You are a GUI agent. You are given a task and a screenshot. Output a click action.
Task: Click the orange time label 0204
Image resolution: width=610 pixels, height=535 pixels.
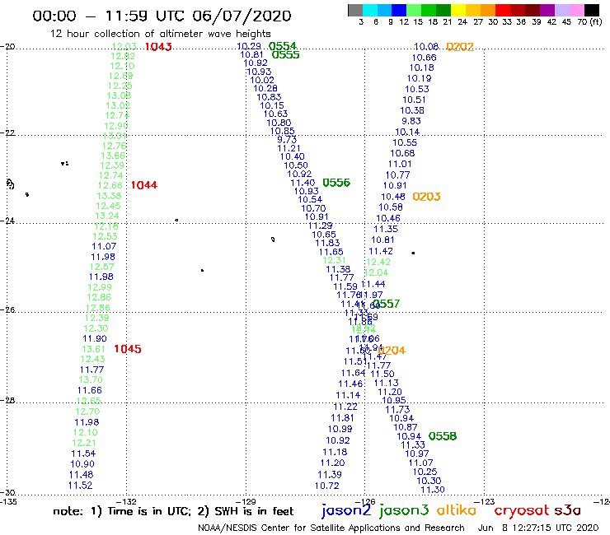[x=392, y=351]
